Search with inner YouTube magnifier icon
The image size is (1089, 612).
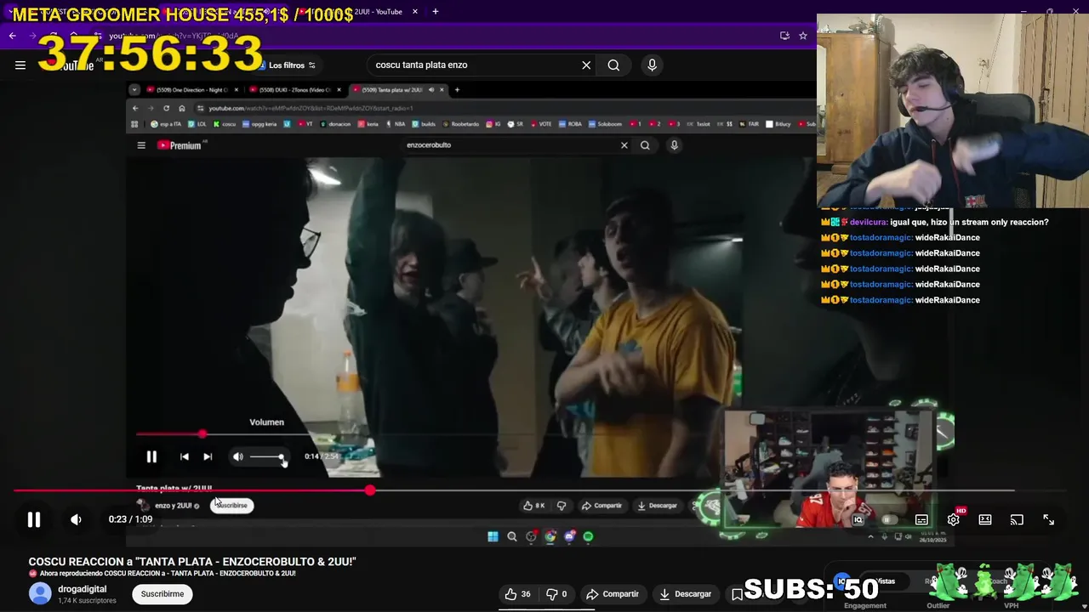point(645,145)
